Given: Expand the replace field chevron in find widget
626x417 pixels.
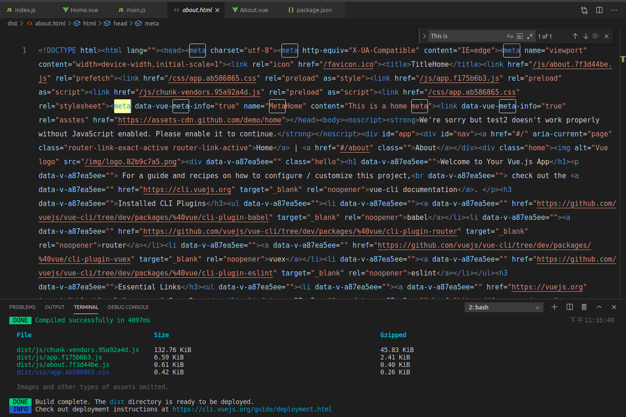Looking at the screenshot, I should click(x=424, y=36).
